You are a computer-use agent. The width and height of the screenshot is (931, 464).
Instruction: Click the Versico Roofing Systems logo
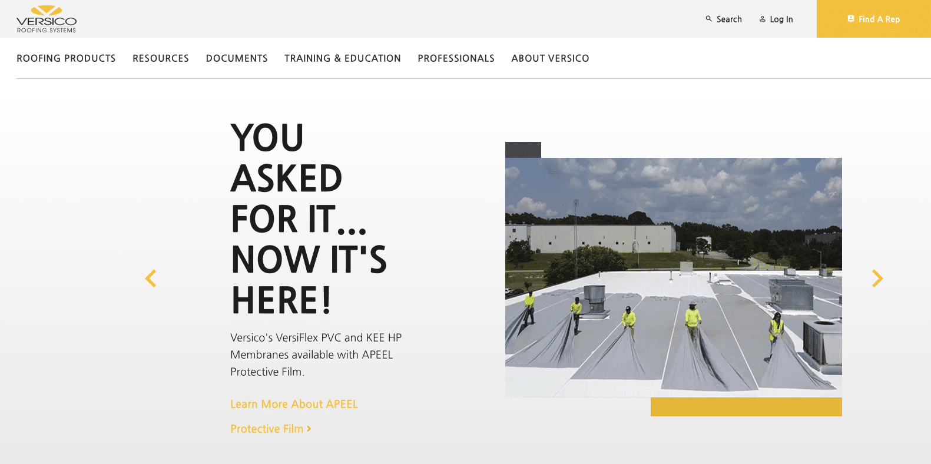(47, 19)
